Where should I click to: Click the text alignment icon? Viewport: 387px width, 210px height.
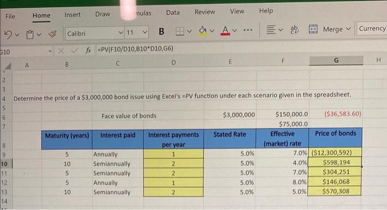pyautogui.click(x=271, y=30)
